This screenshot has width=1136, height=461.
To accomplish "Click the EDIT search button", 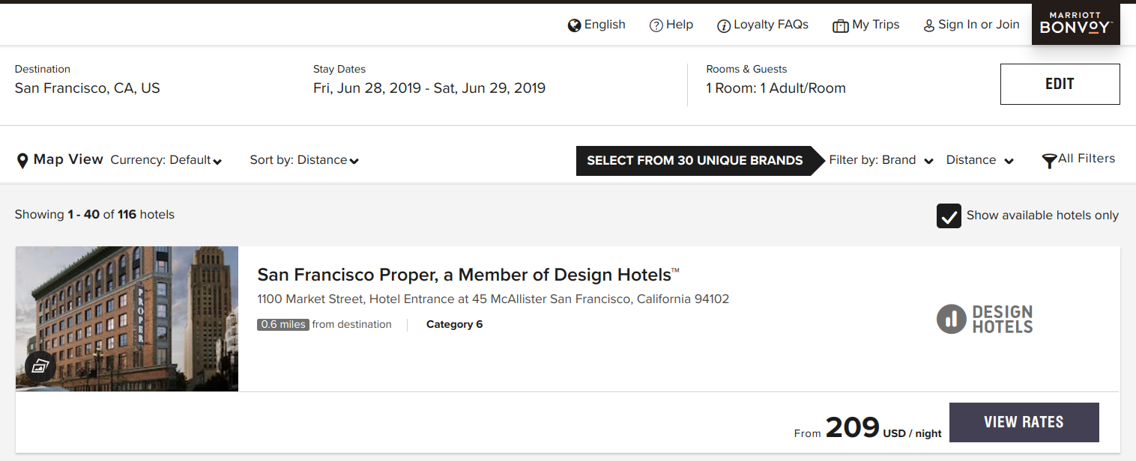I will click(1060, 84).
